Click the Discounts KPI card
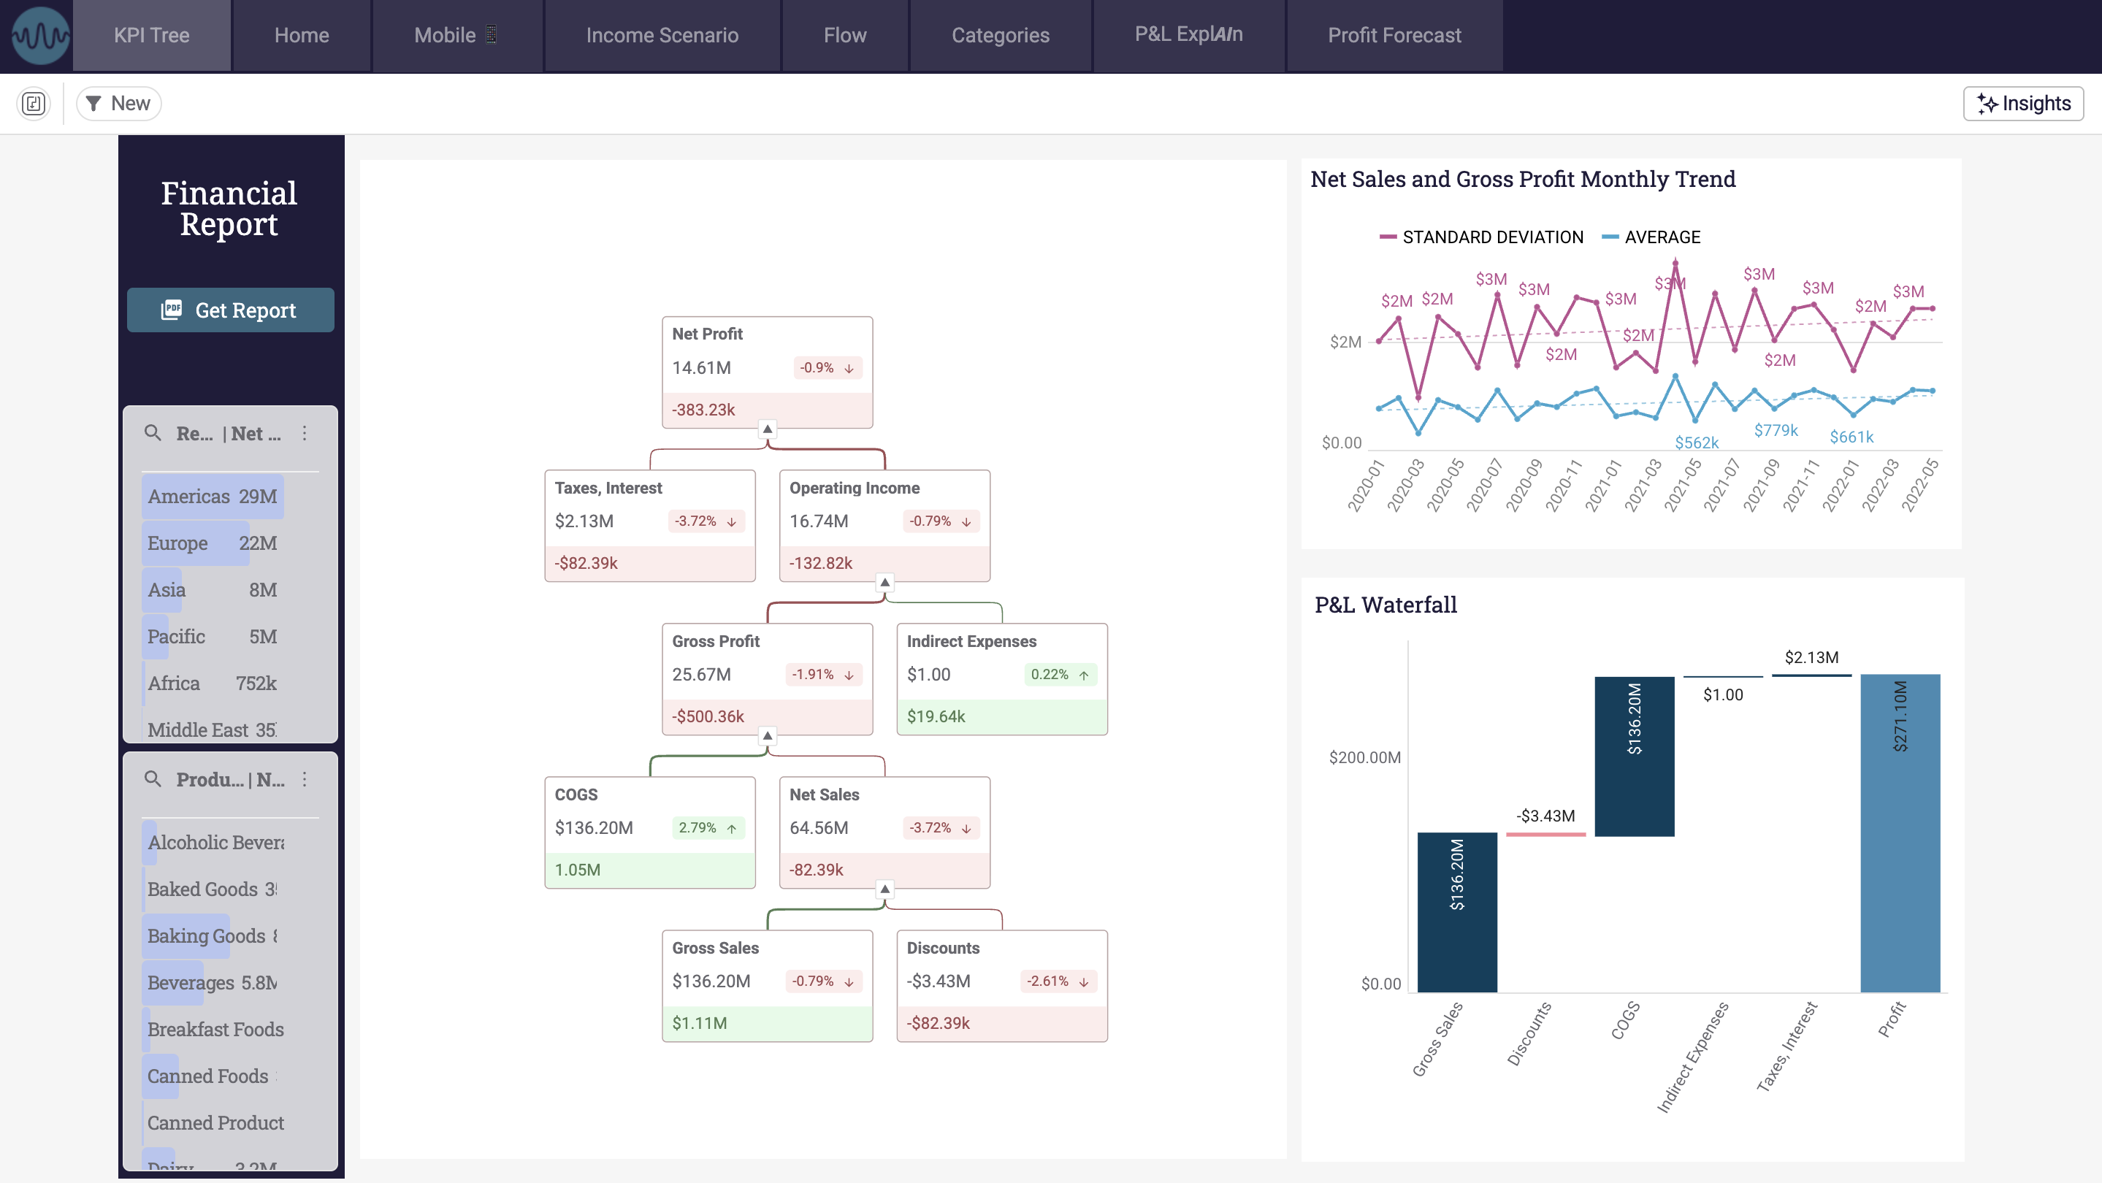Viewport: 2102px width, 1183px height. tap(1002, 986)
